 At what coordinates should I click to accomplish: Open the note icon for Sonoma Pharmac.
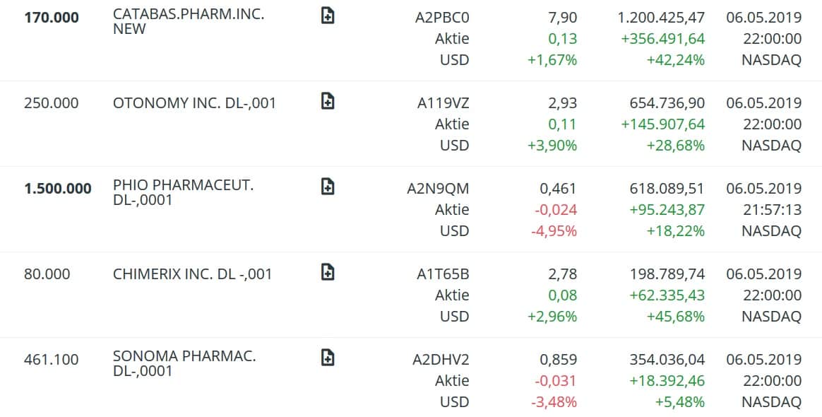tap(328, 358)
